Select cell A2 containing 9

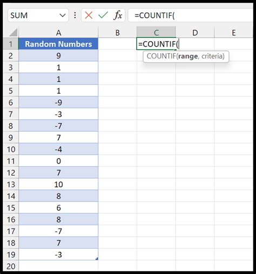(58, 56)
